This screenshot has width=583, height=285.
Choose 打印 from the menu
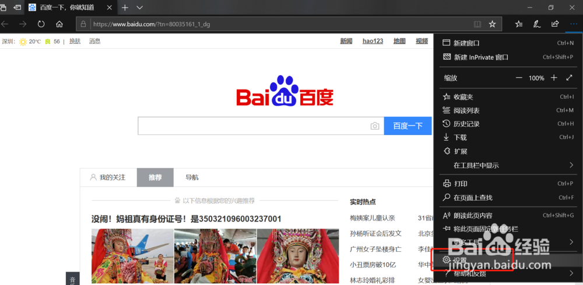pos(508,184)
